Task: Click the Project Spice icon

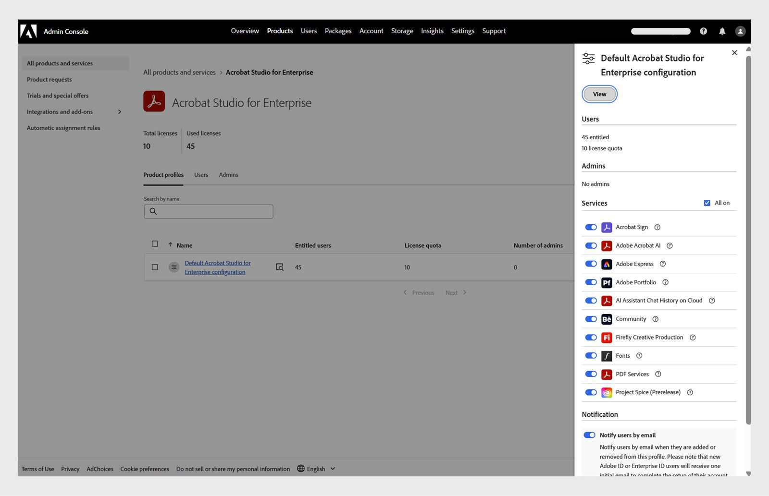Action: tap(607, 393)
